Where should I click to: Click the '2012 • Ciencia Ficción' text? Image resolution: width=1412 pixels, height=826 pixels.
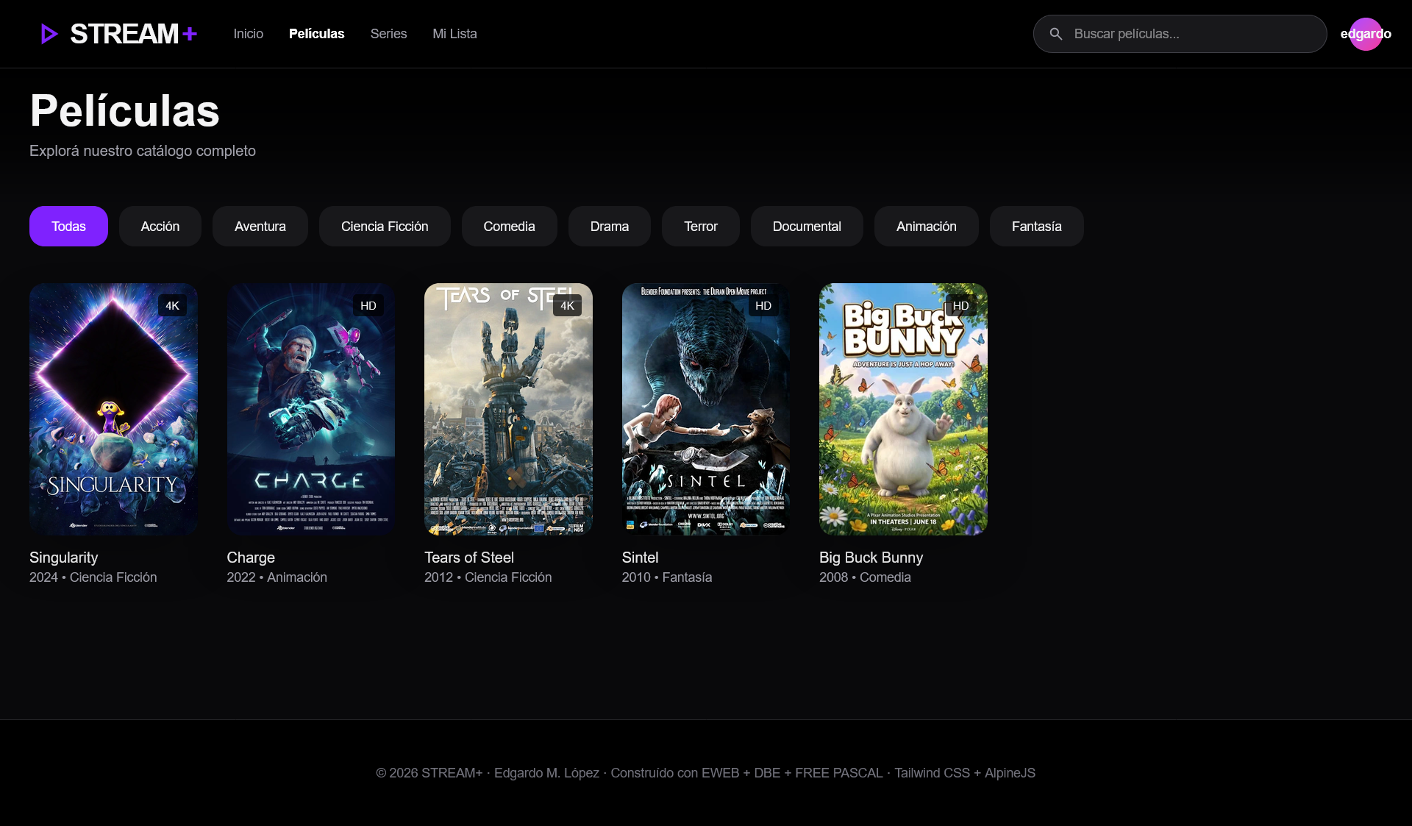pyautogui.click(x=488, y=577)
